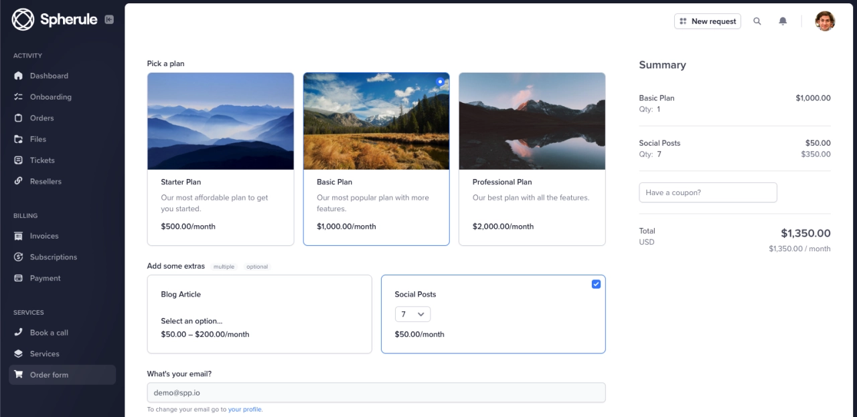Click the 'Have a coupon?' field
Viewport: 857px width, 417px height.
coord(708,192)
